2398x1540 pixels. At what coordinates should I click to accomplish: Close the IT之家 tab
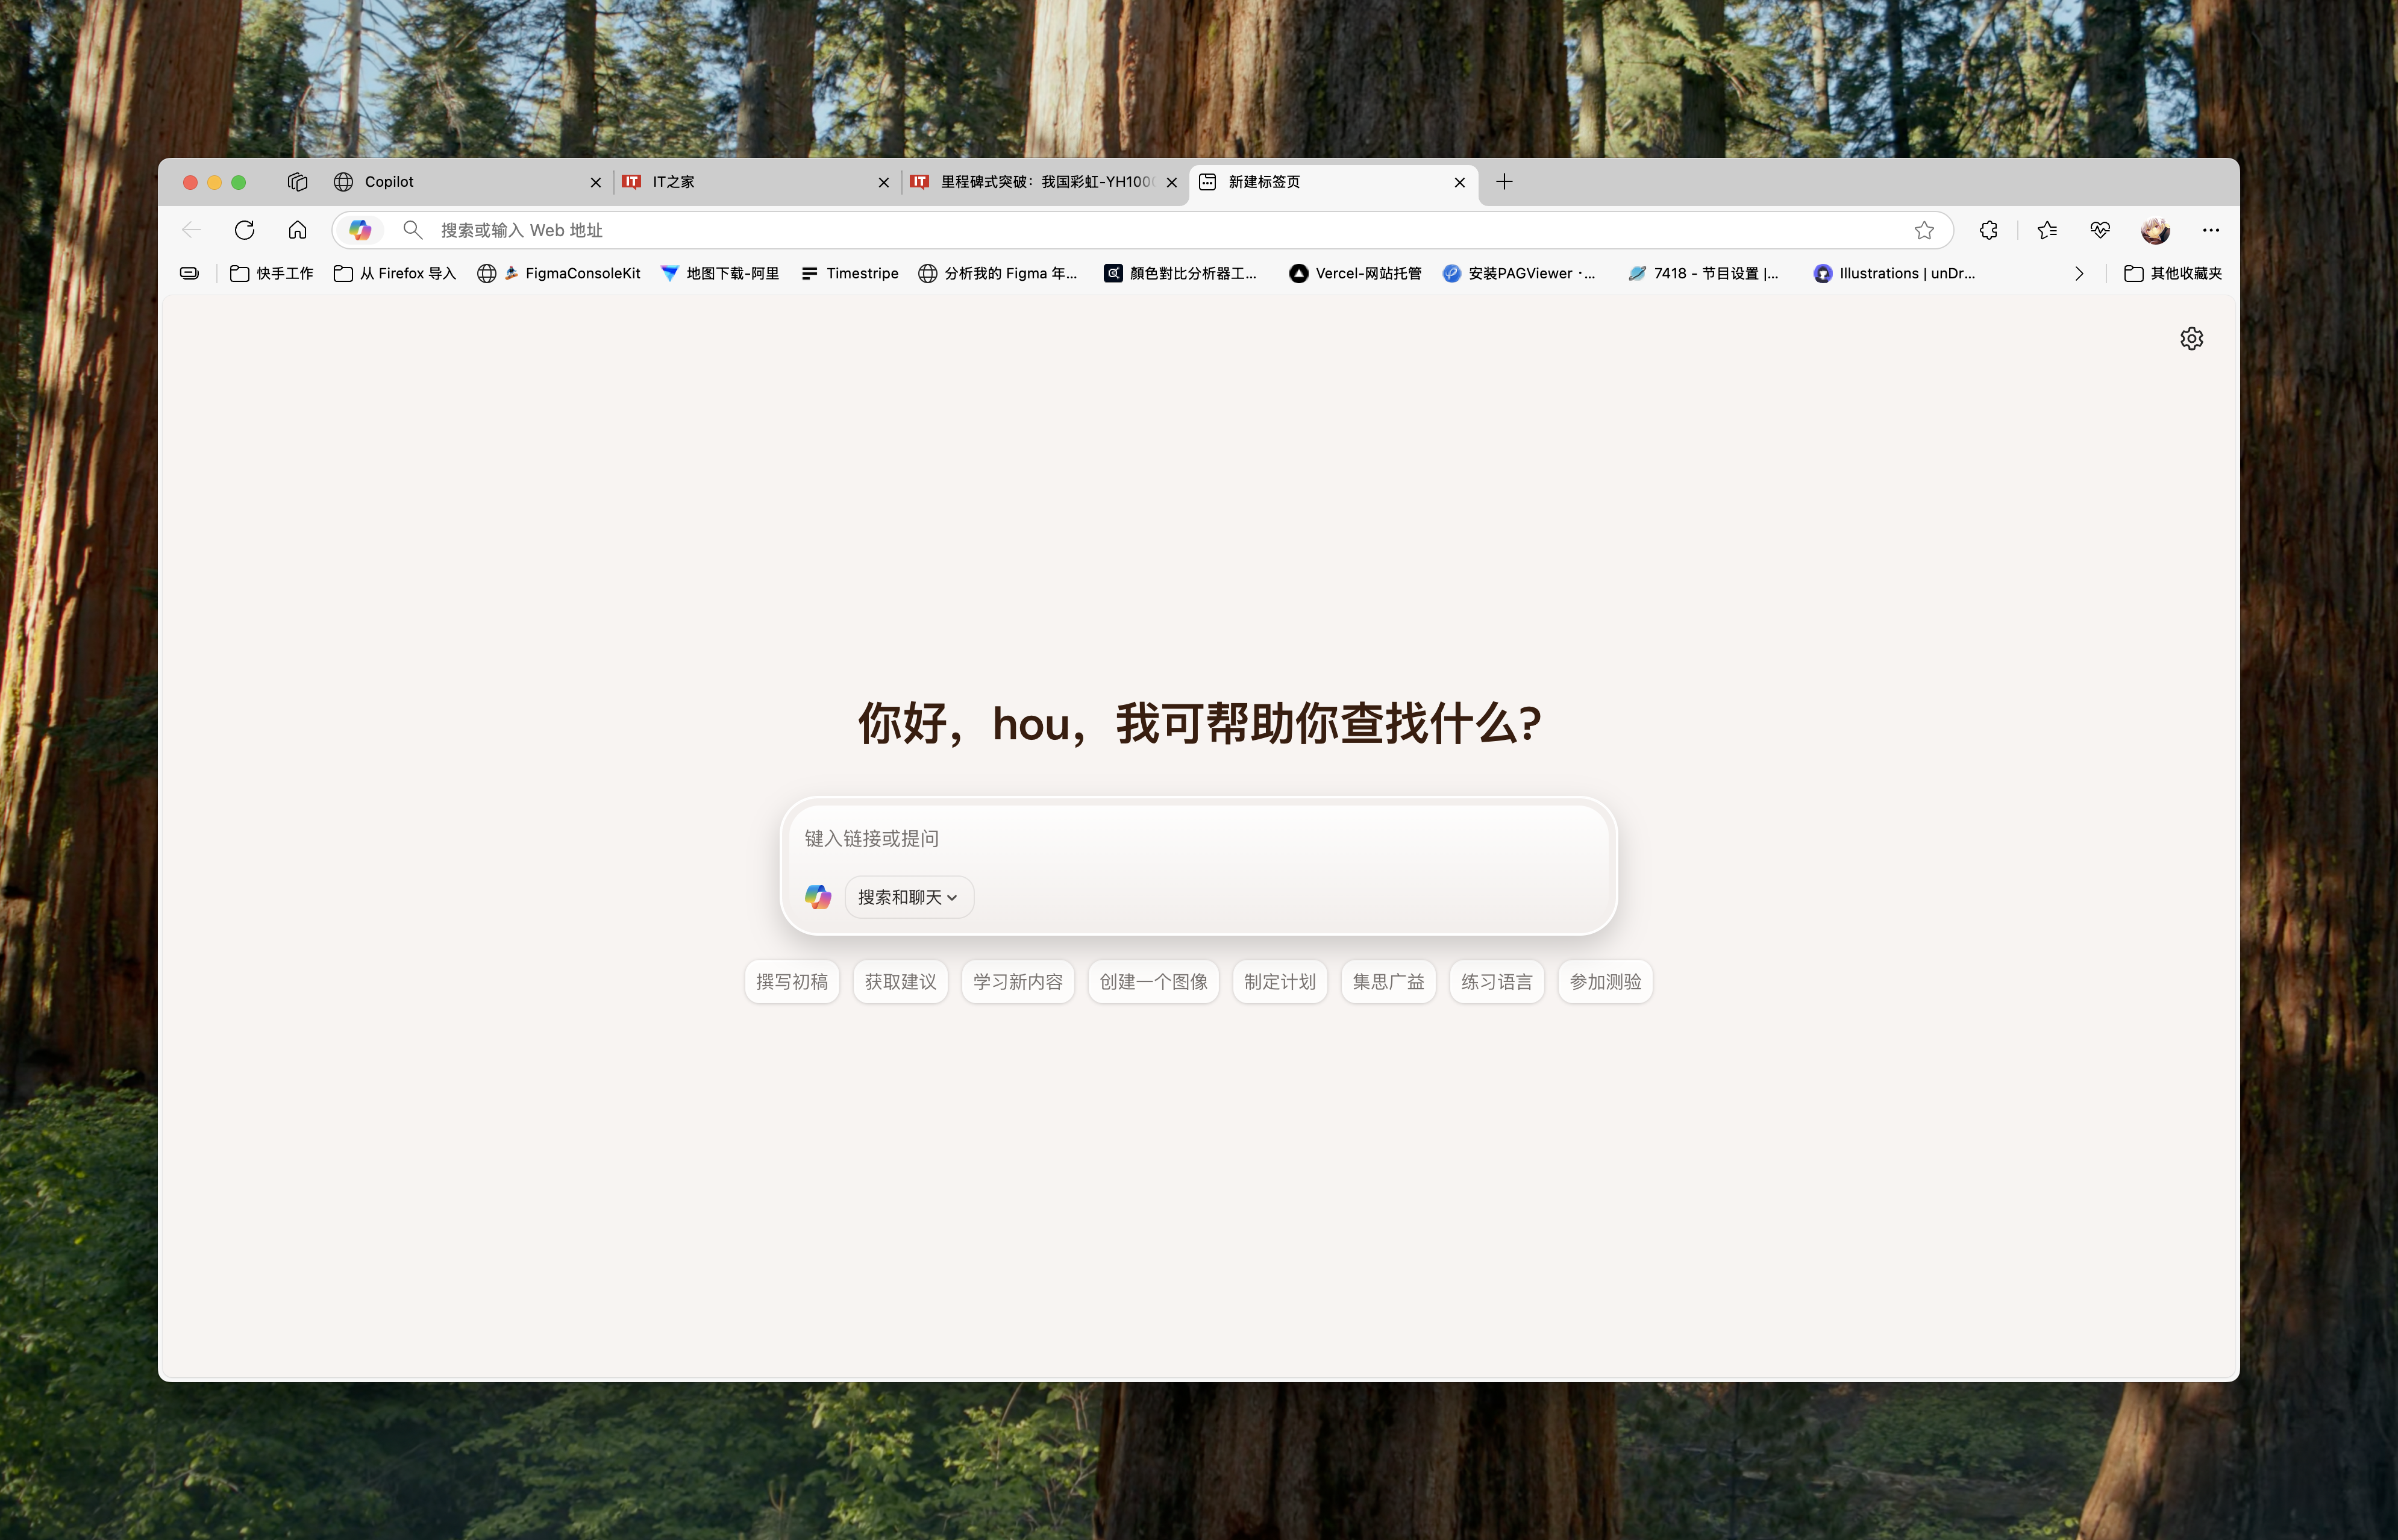point(883,182)
